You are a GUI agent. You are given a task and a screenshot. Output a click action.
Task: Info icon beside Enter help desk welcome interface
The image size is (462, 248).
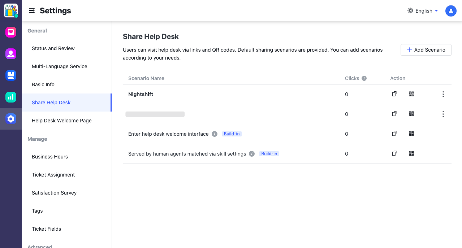pyautogui.click(x=215, y=134)
